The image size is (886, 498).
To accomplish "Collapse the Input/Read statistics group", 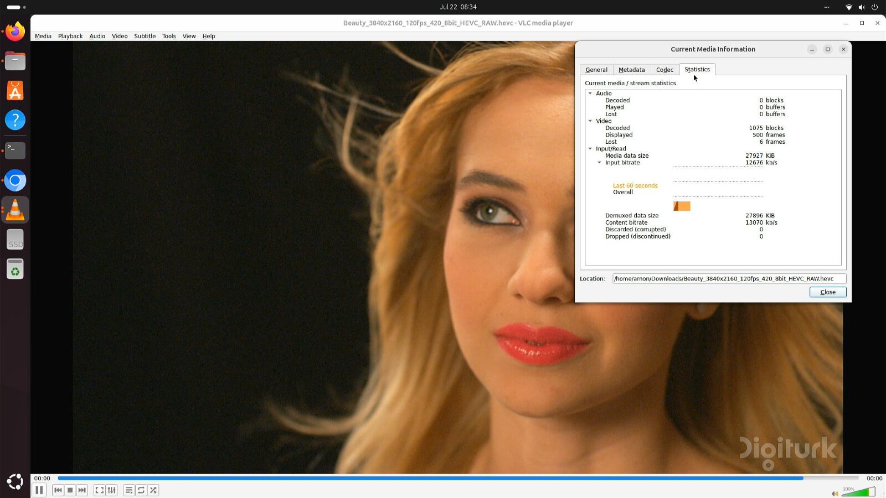I will 590,149.
